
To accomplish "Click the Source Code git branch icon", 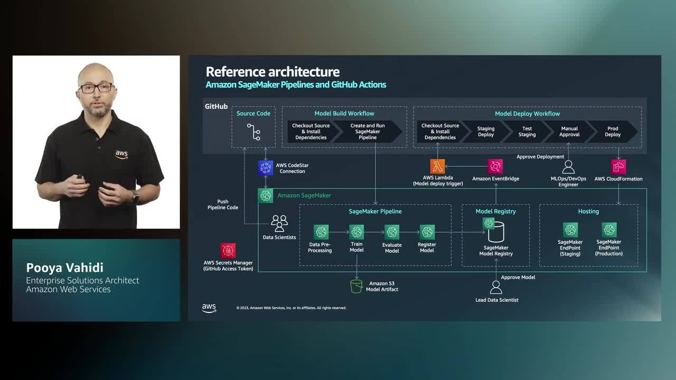I will click(x=253, y=131).
